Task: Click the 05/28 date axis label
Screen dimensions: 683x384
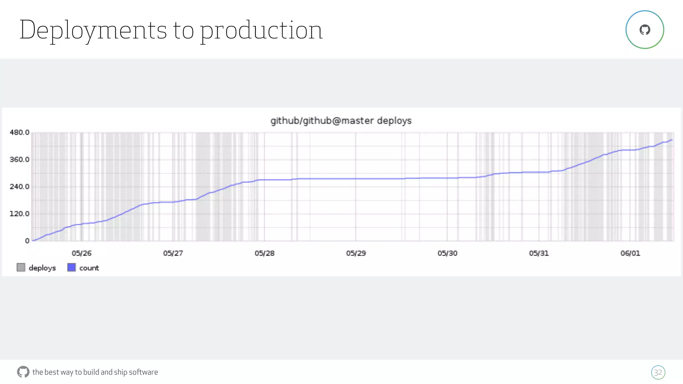Action: tap(264, 253)
